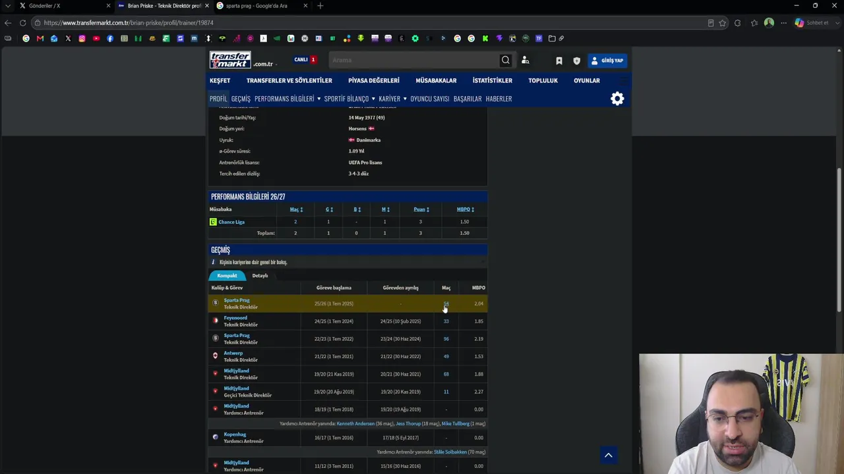Select the Kompakt view tab
Viewport: 844px width, 474px height.
pyautogui.click(x=227, y=276)
